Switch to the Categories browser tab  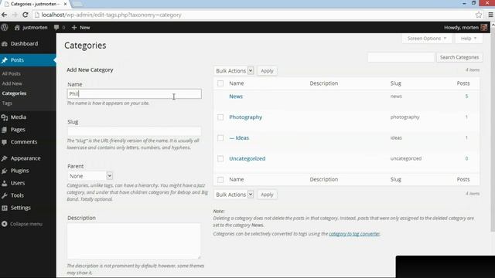(x=36, y=4)
